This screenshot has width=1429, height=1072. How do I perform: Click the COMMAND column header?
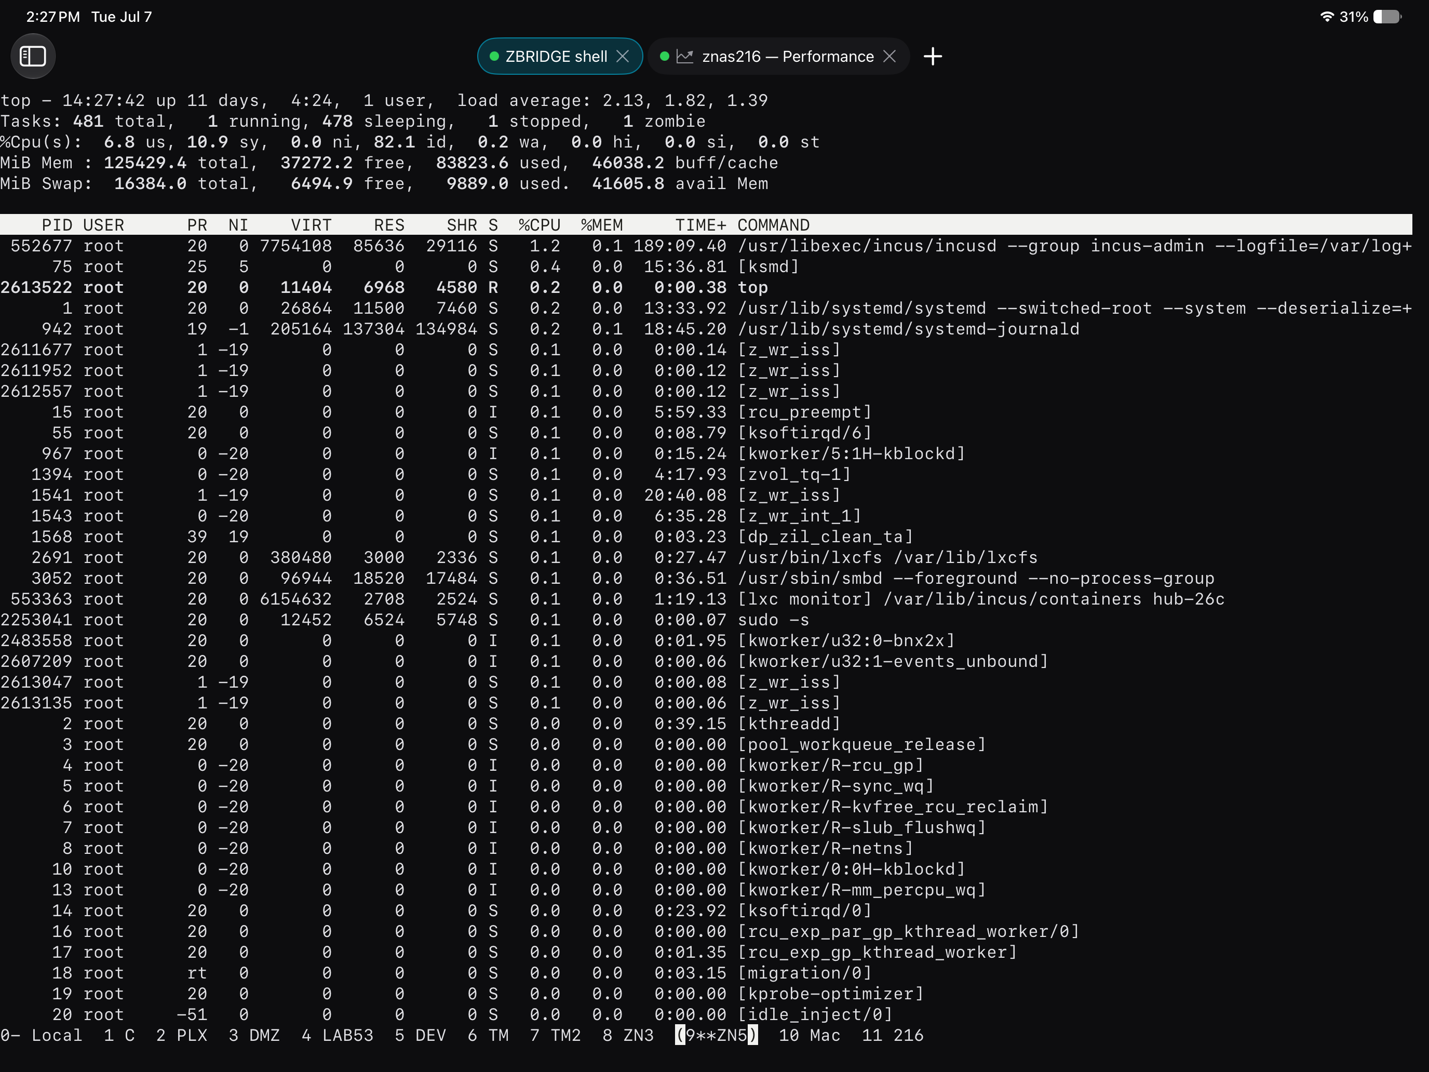tap(773, 225)
